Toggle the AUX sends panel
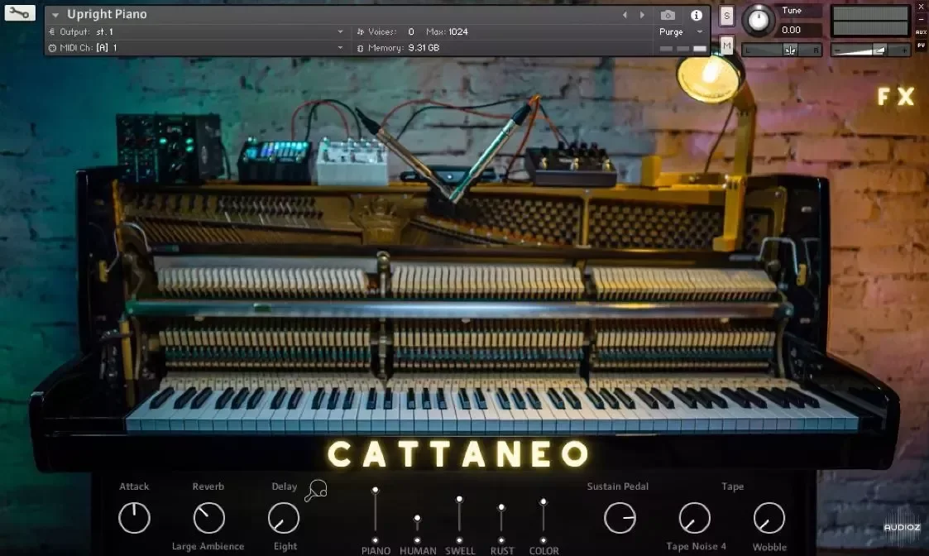 pyautogui.click(x=922, y=32)
